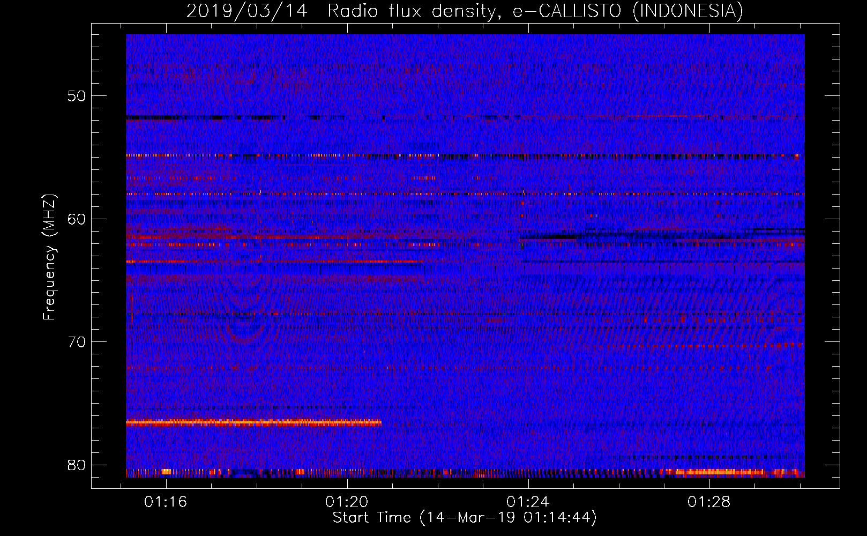Click the 70 MHz frequency tick label
This screenshot has height=536, width=867.
[77, 341]
